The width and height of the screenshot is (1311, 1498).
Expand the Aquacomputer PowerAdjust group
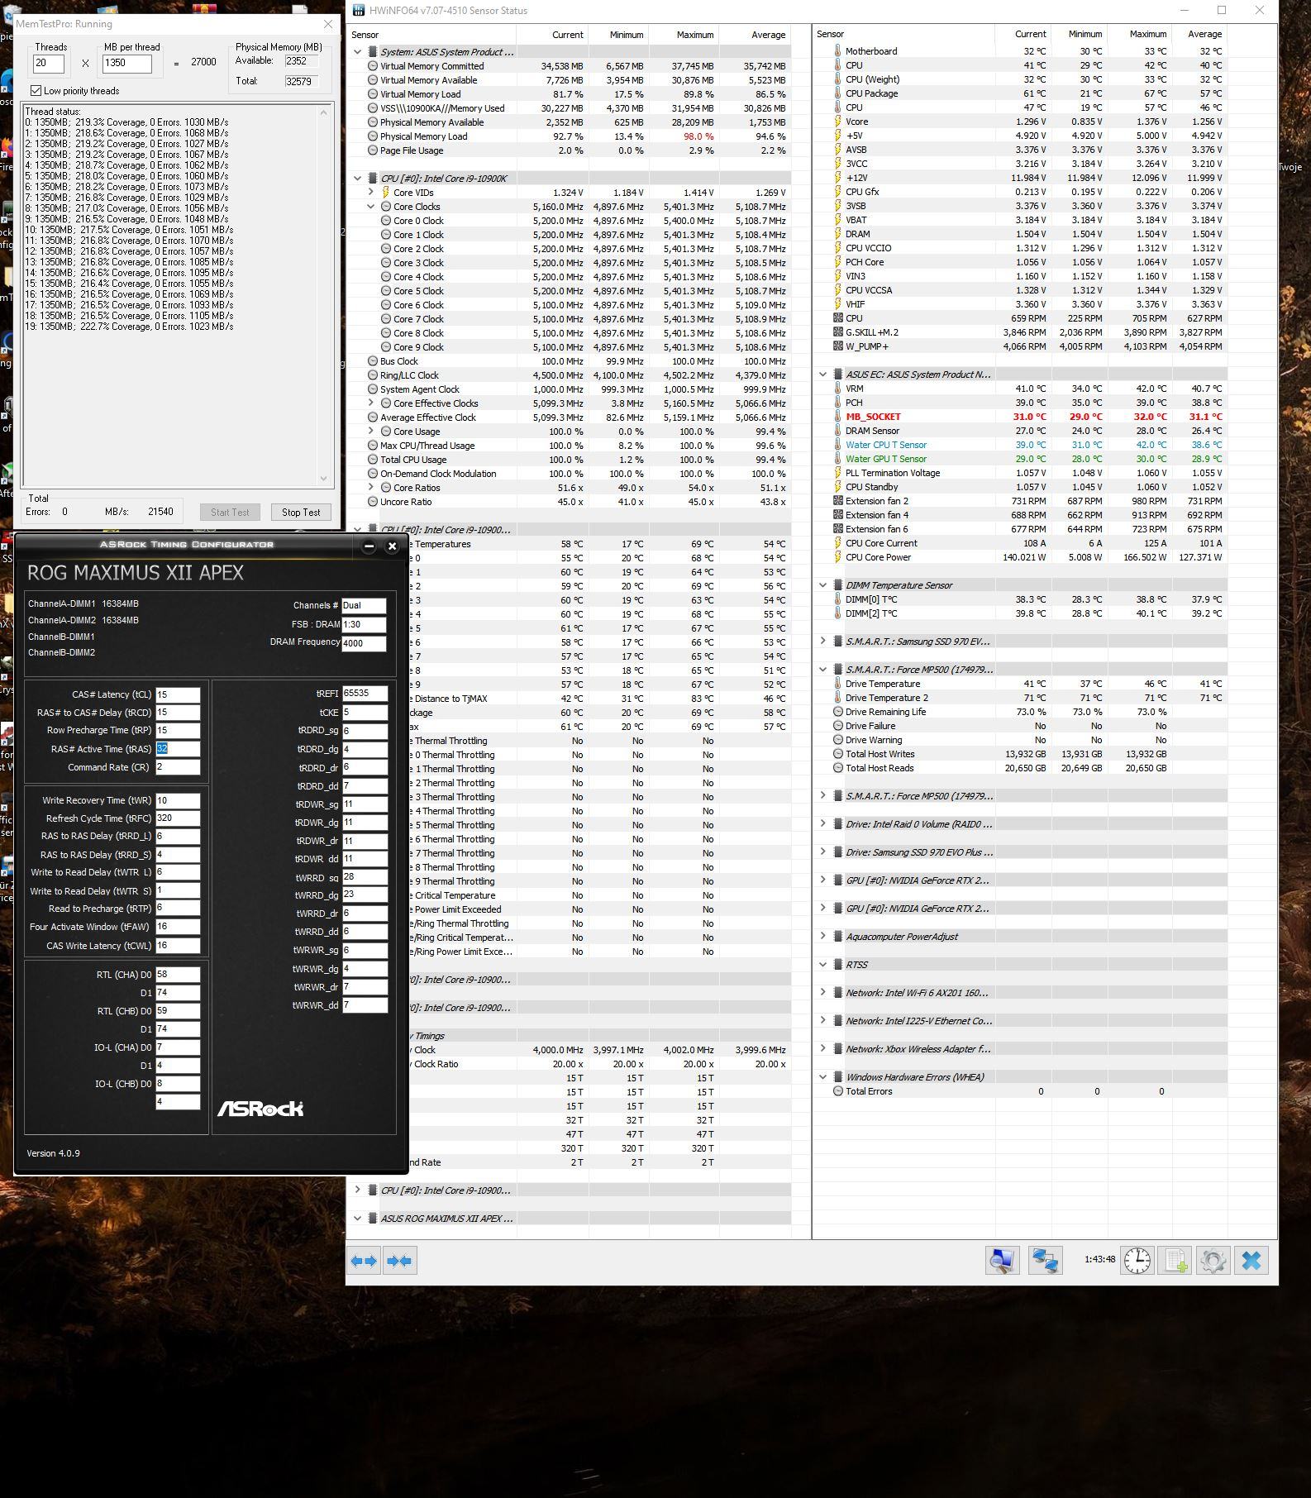click(x=822, y=937)
